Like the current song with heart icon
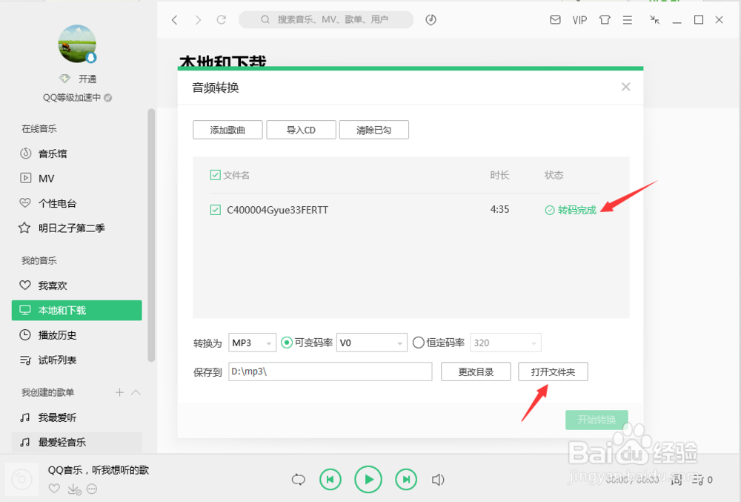This screenshot has height=502, width=741. click(x=54, y=489)
